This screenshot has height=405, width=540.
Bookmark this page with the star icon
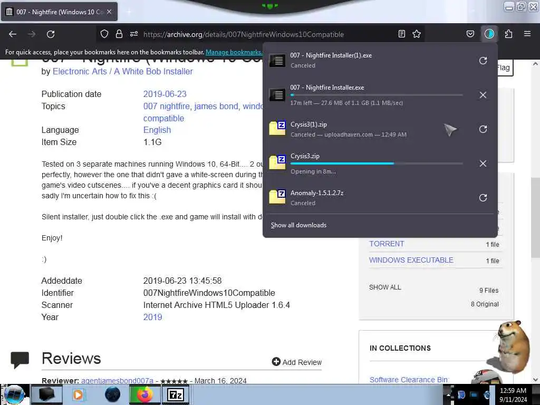coord(417,34)
